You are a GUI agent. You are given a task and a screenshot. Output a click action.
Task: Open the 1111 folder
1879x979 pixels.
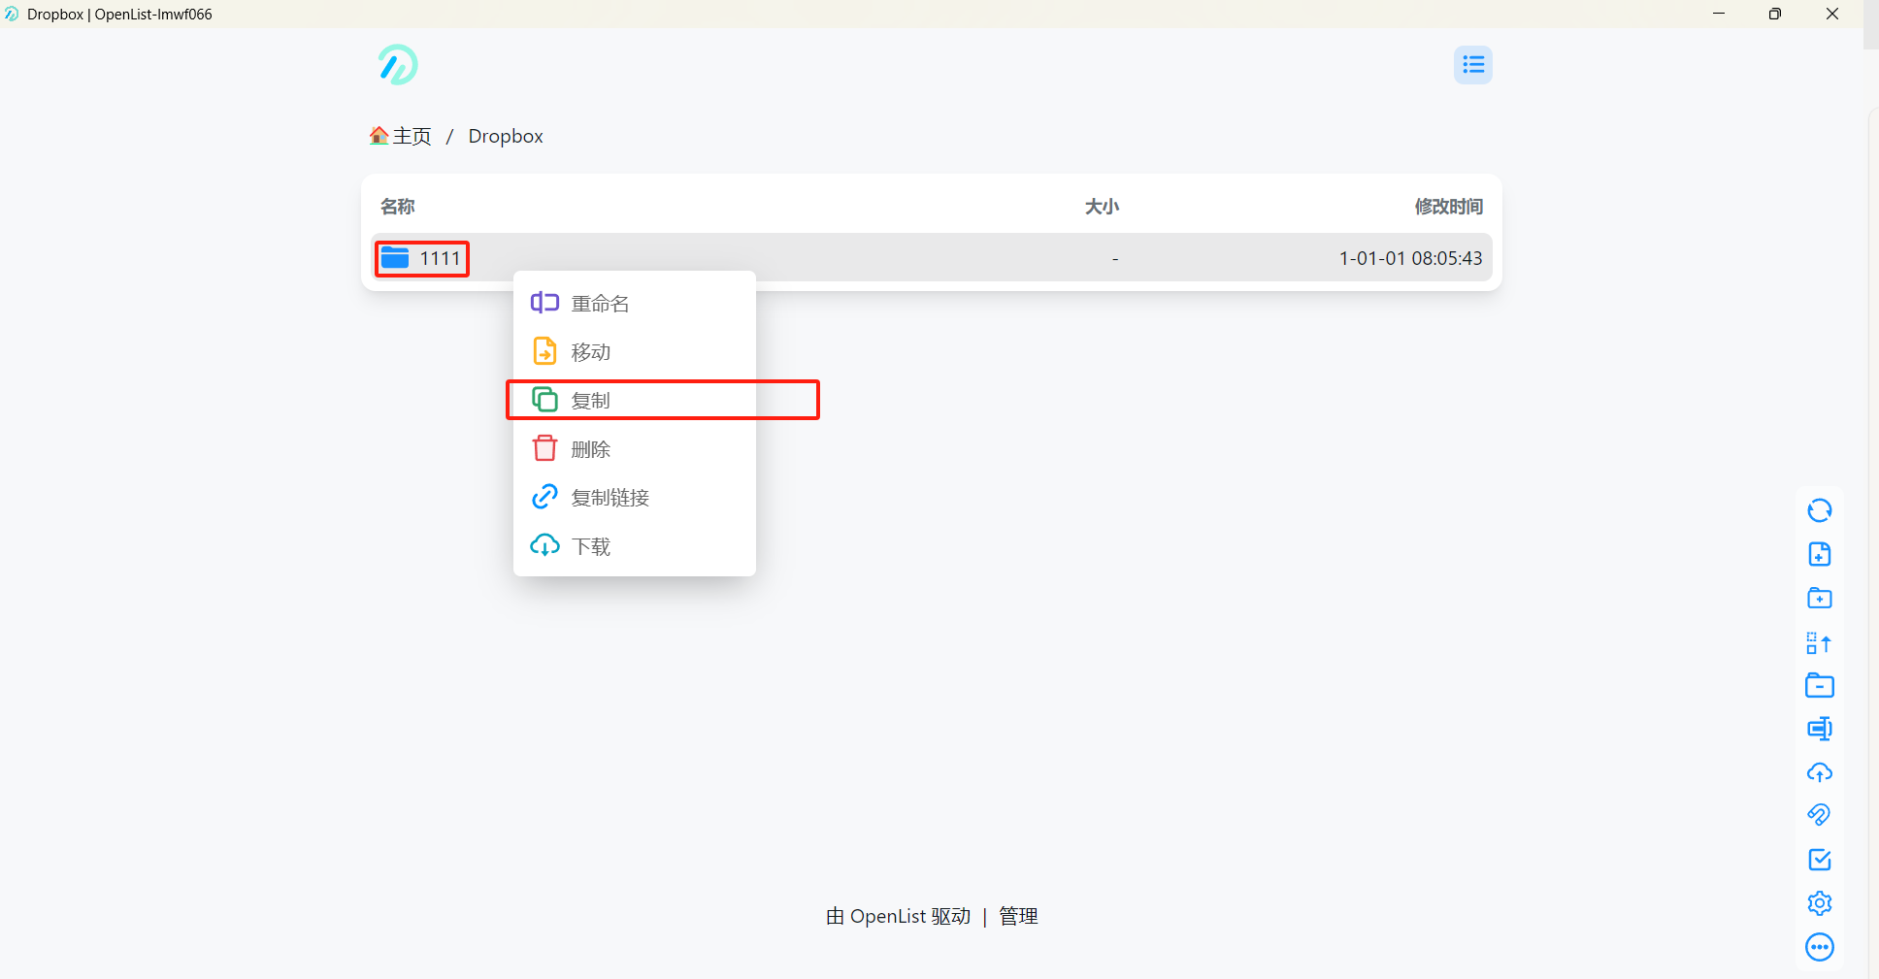pos(932,258)
